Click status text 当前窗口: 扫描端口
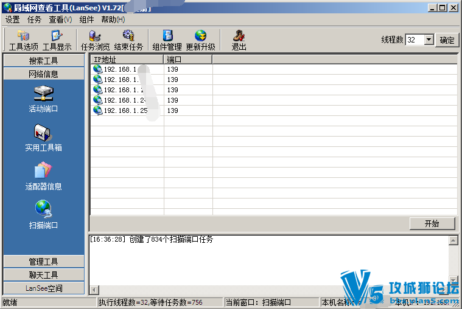The image size is (462, 309). (258, 302)
